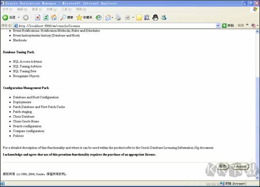Click the Deployments list item

point(22,102)
